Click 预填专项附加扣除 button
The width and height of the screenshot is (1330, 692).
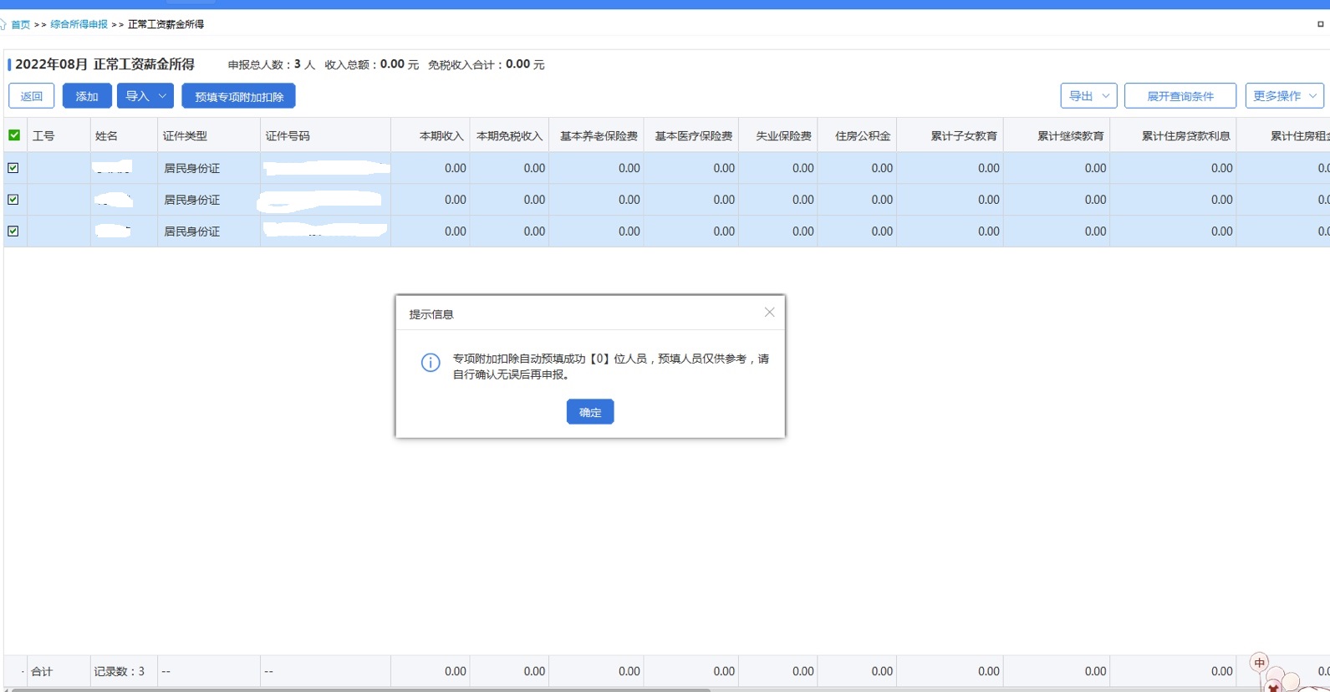(x=239, y=96)
